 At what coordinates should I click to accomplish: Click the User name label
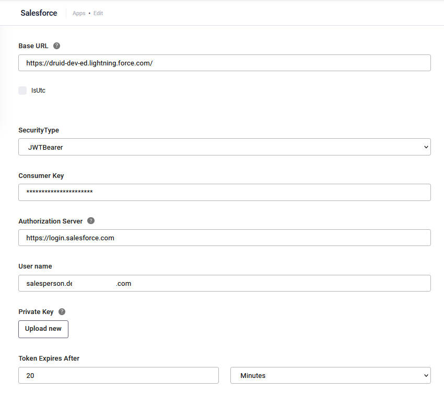(x=35, y=266)
